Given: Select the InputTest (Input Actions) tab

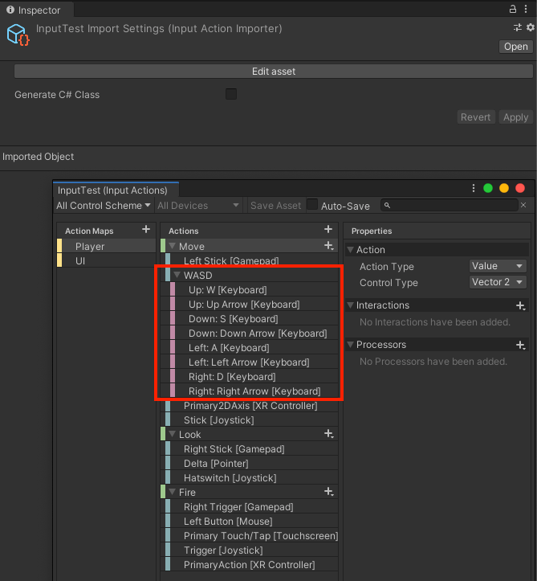Looking at the screenshot, I should pyautogui.click(x=116, y=190).
